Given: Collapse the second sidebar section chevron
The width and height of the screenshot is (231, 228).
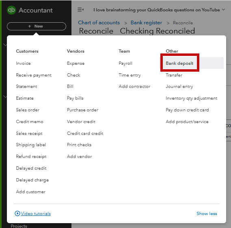Looking at the screenshot, I should [5, 96].
